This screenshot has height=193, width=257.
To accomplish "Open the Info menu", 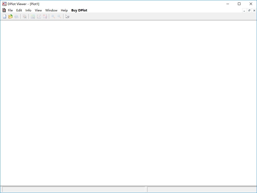I will point(28,10).
